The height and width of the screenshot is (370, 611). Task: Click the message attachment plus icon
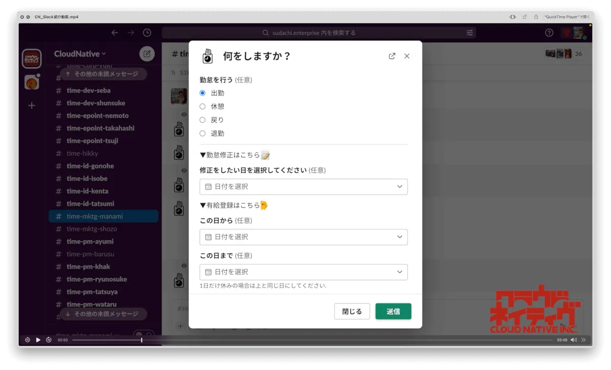pyautogui.click(x=179, y=326)
